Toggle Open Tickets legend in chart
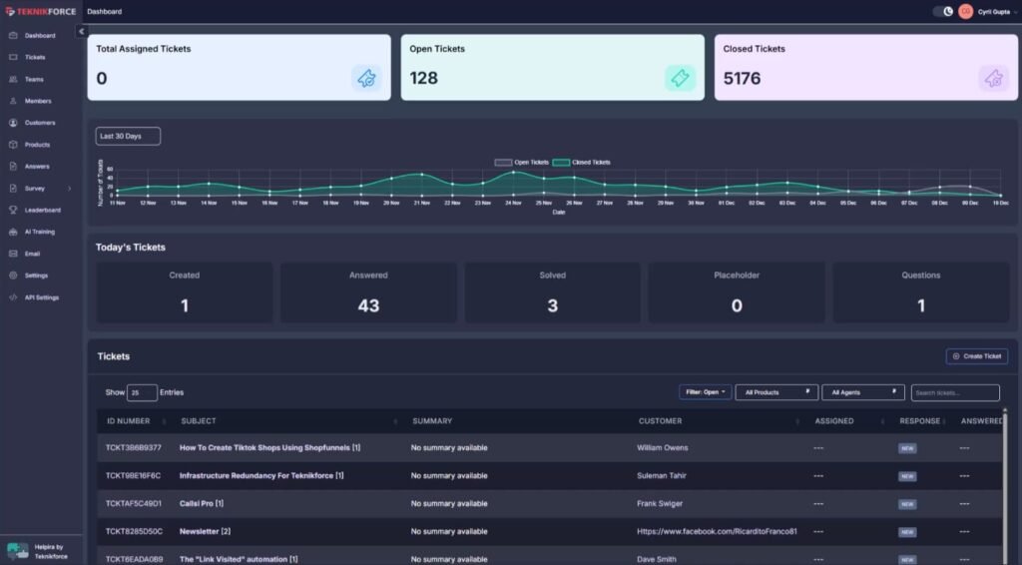The height and width of the screenshot is (565, 1022). (x=521, y=163)
